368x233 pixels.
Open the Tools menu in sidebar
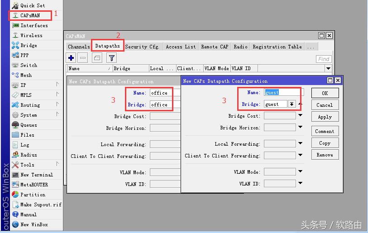point(37,165)
